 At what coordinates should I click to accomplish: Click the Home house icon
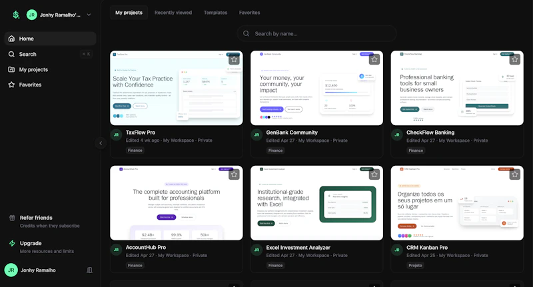11,39
